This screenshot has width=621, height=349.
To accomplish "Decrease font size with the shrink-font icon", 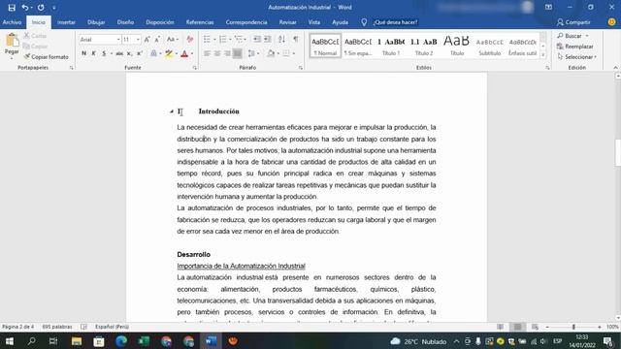I will tap(157, 40).
